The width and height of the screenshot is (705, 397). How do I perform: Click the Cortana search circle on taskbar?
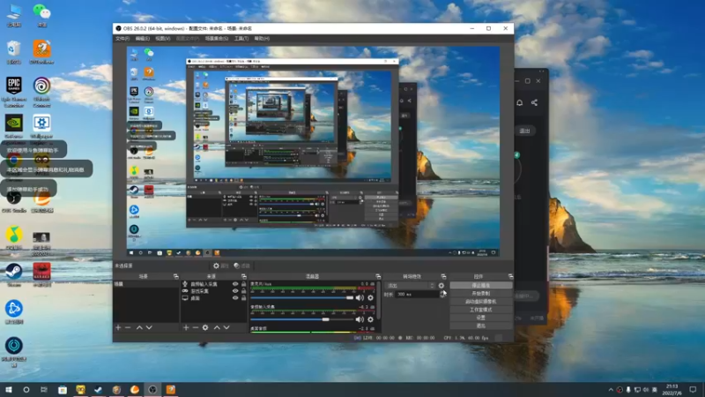(x=26, y=390)
